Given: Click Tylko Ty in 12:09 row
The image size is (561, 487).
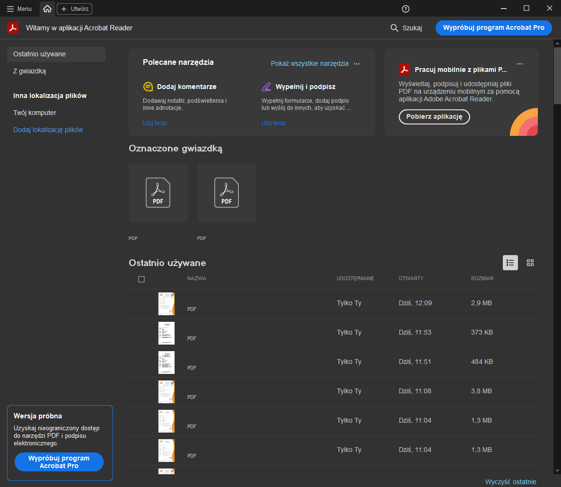Looking at the screenshot, I should 349,303.
